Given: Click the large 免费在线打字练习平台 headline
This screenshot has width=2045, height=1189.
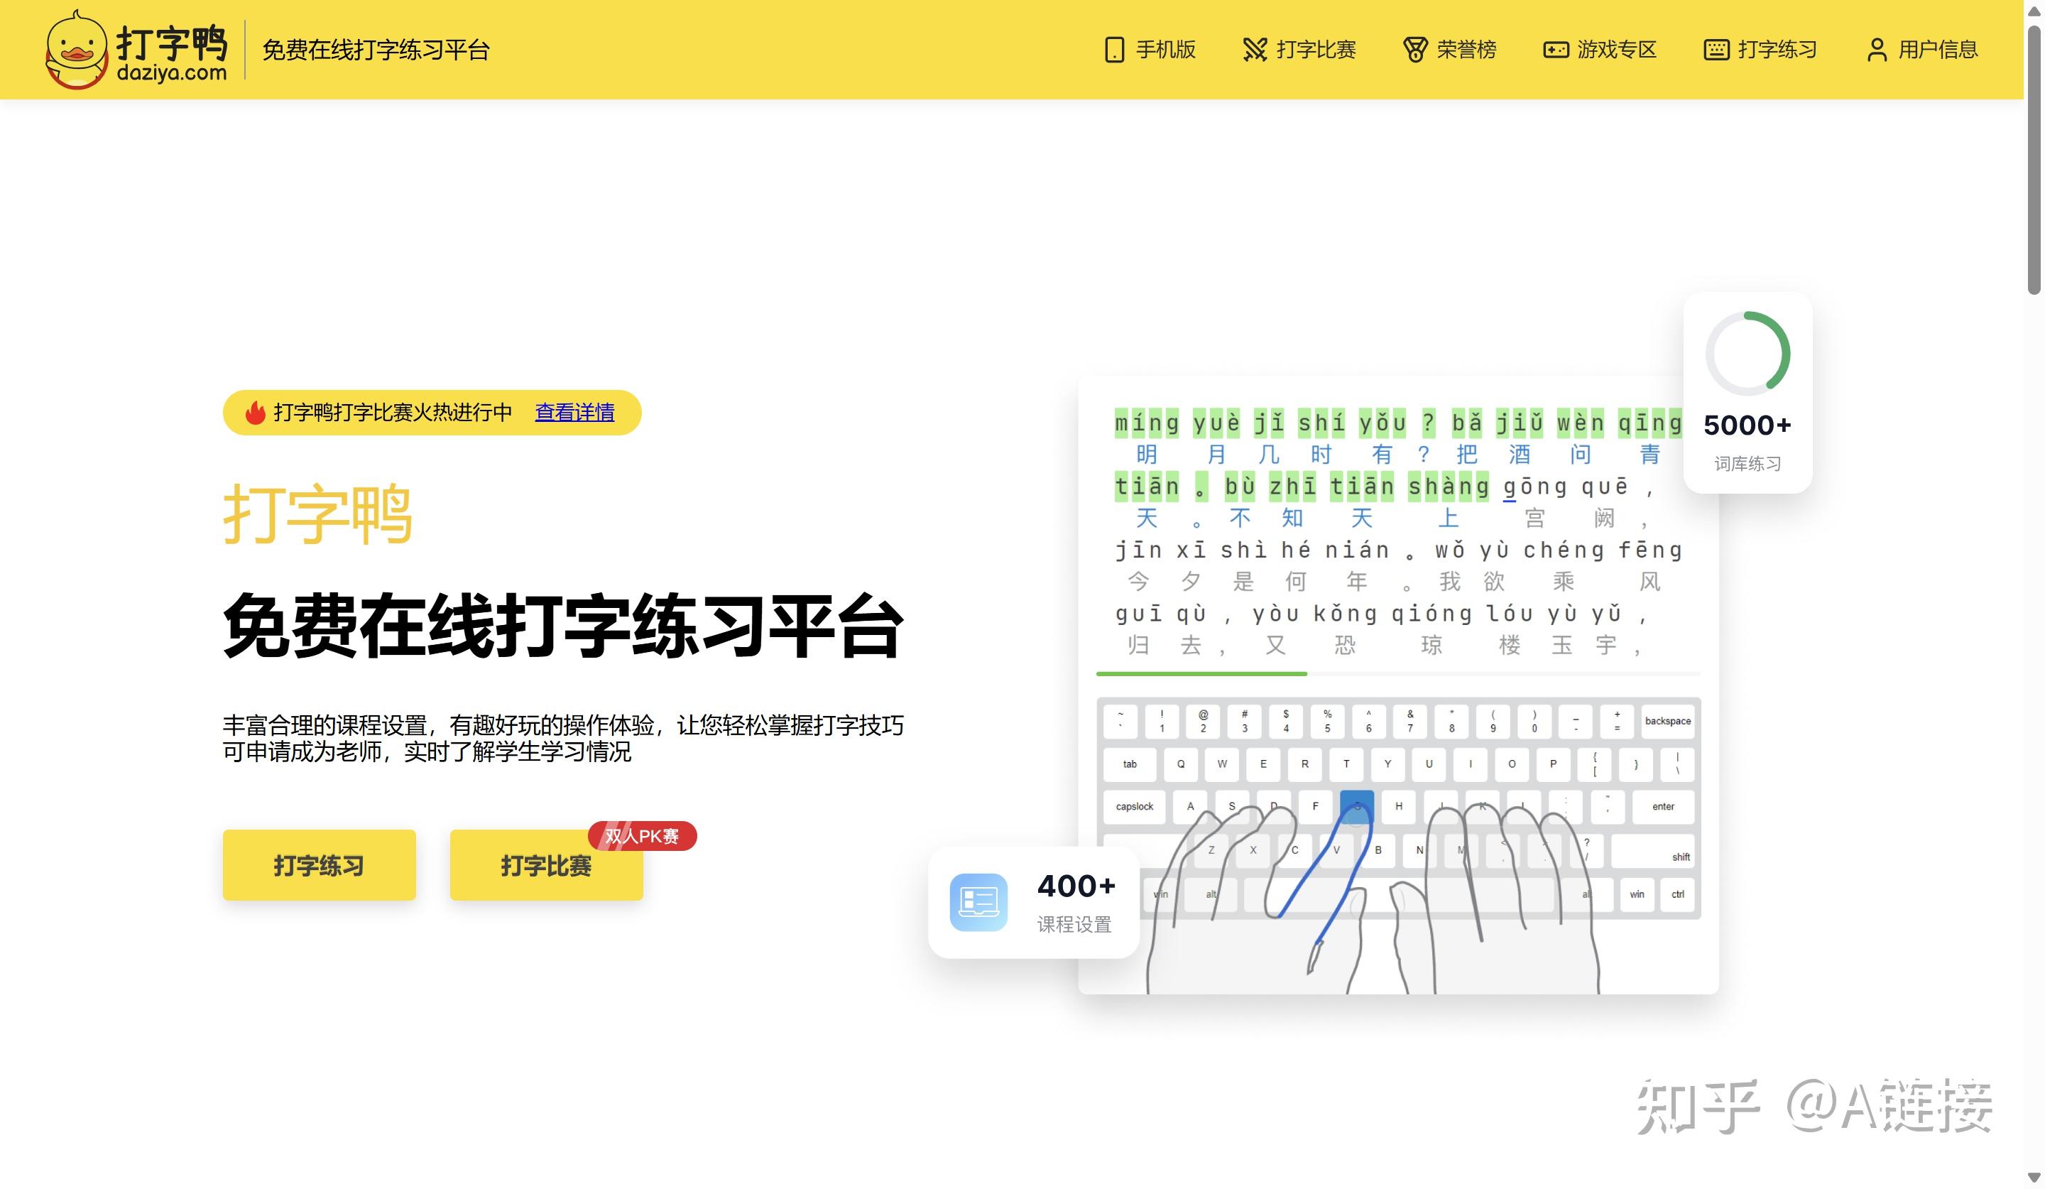Looking at the screenshot, I should (x=563, y=626).
